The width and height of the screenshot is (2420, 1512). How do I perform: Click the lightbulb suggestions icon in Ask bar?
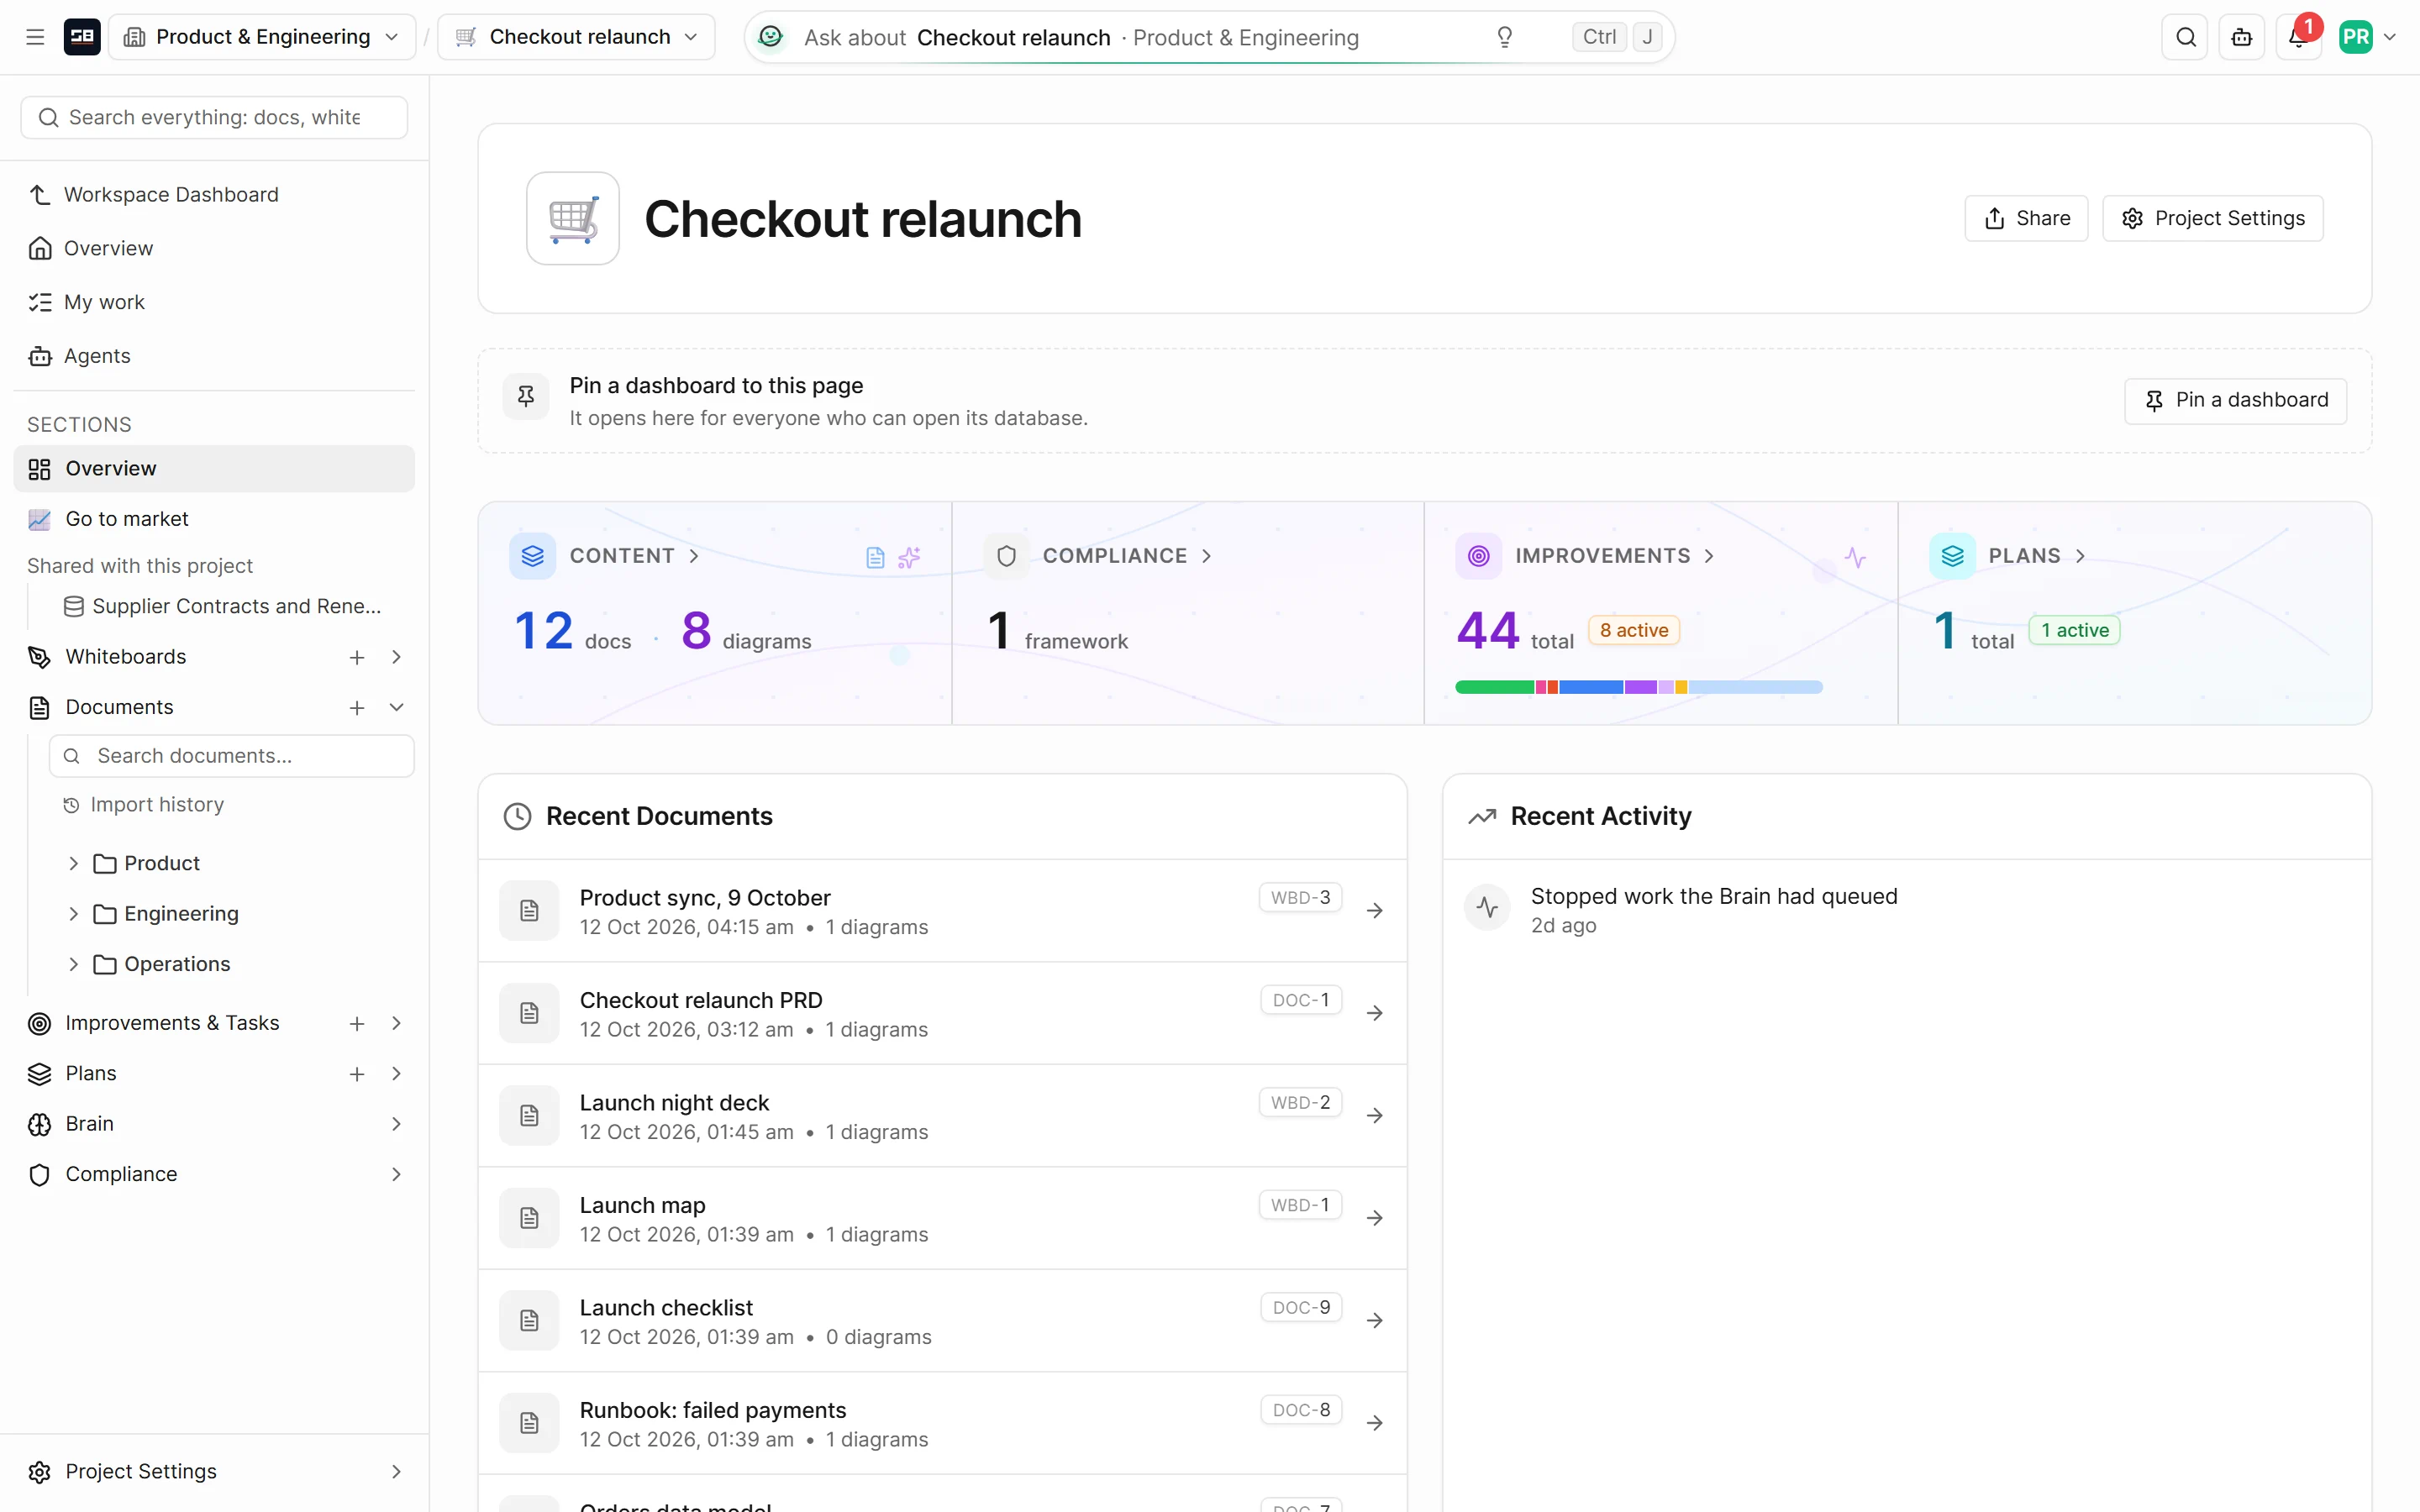(x=1504, y=37)
